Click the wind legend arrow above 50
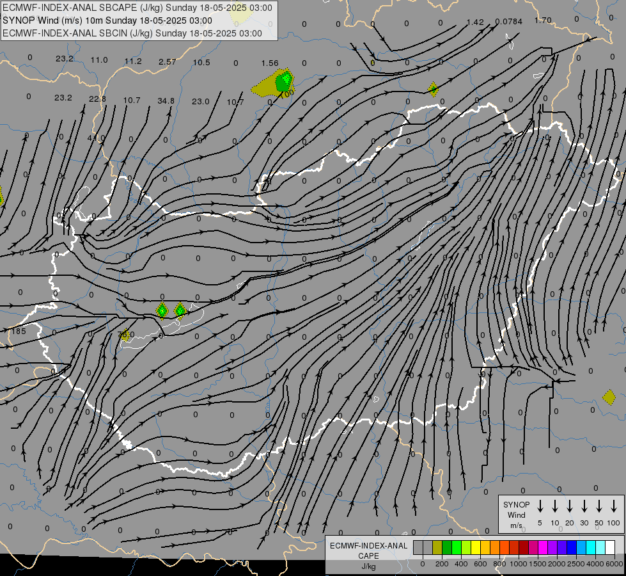 599,506
